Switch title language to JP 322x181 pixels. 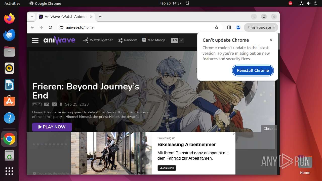(181, 40)
